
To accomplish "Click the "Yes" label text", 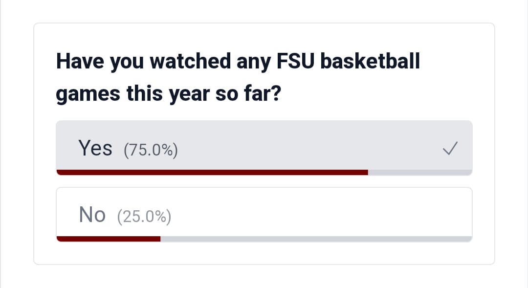I will click(x=95, y=148).
